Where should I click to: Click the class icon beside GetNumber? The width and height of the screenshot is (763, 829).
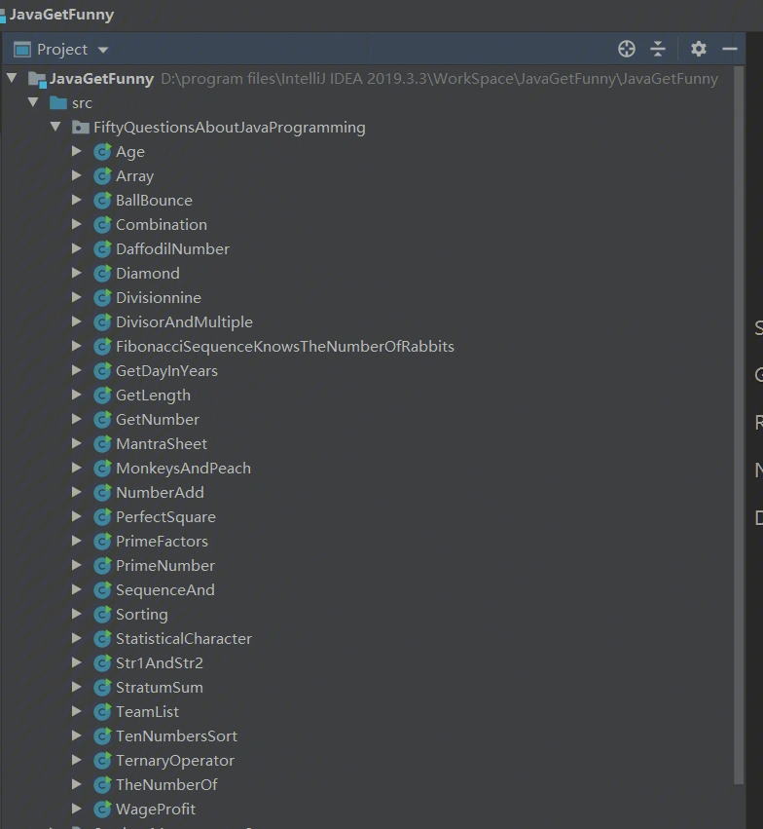click(102, 419)
